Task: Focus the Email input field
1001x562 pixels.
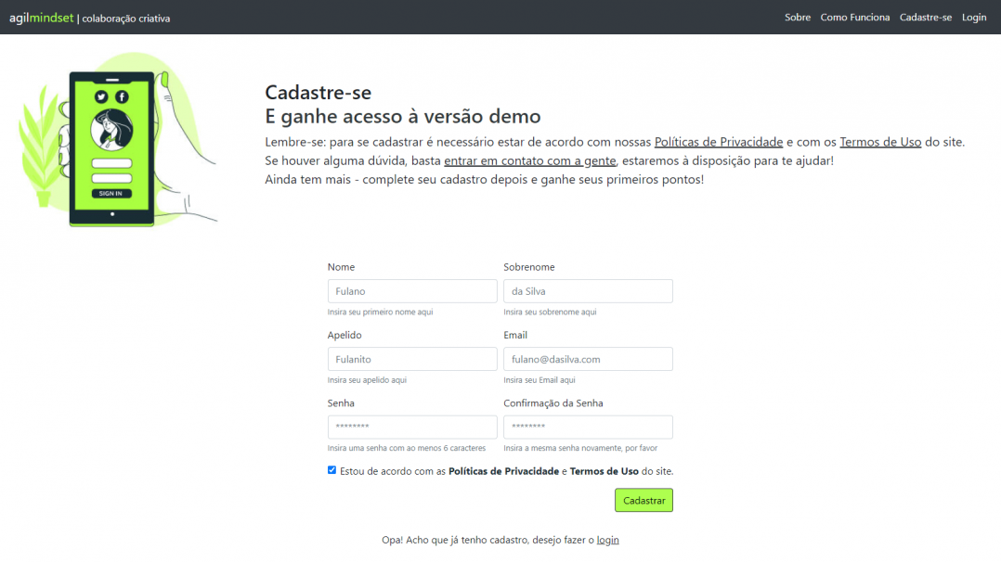Action: click(x=588, y=359)
